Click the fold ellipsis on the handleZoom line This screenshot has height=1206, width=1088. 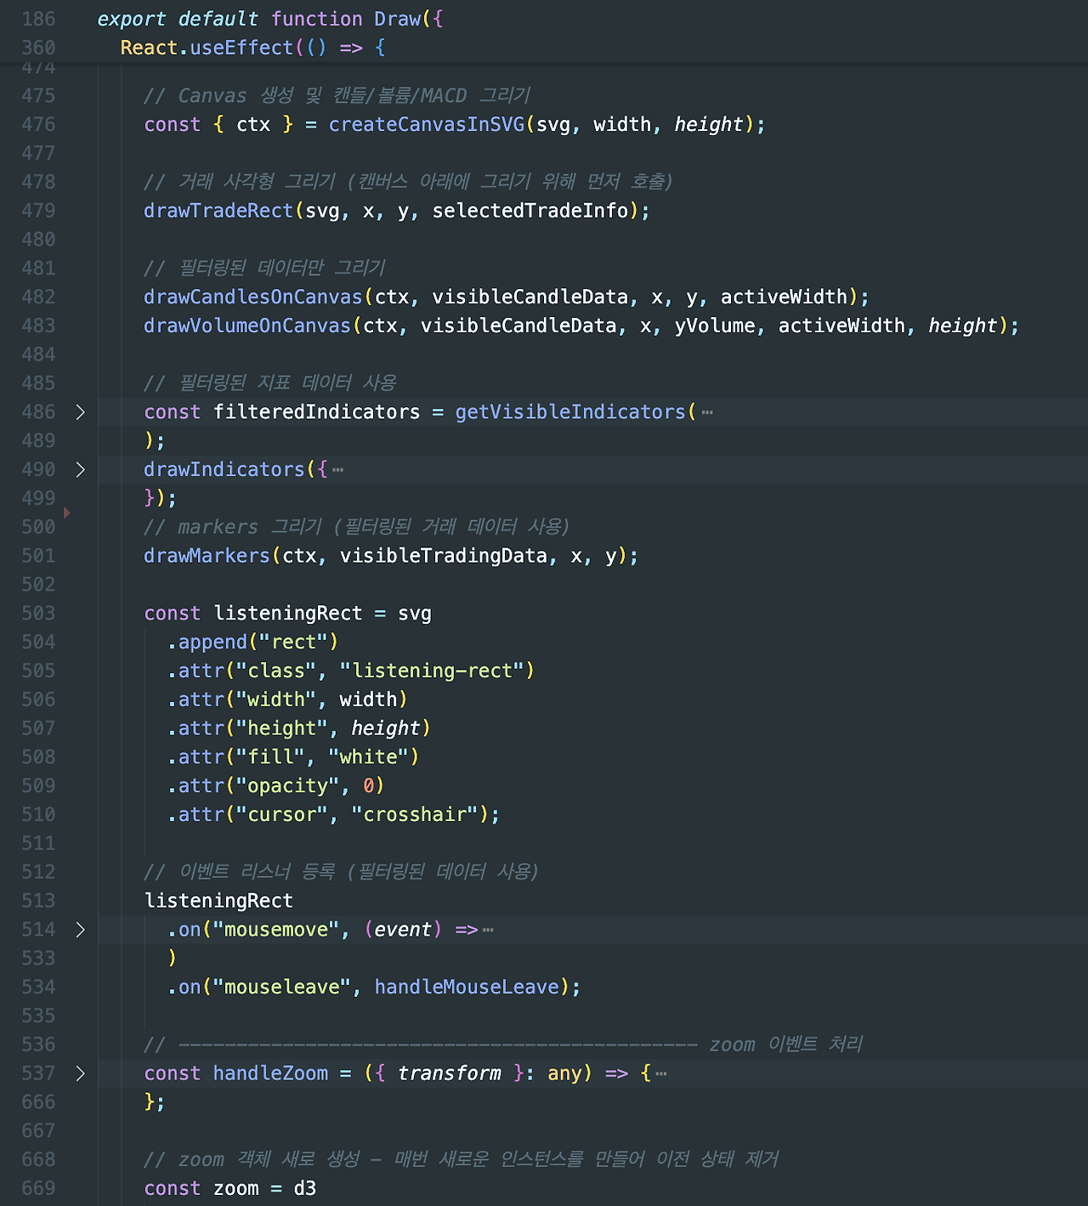pyautogui.click(x=661, y=1074)
